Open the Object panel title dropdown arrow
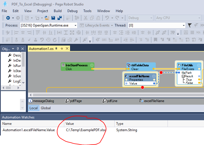 pos(13,49)
